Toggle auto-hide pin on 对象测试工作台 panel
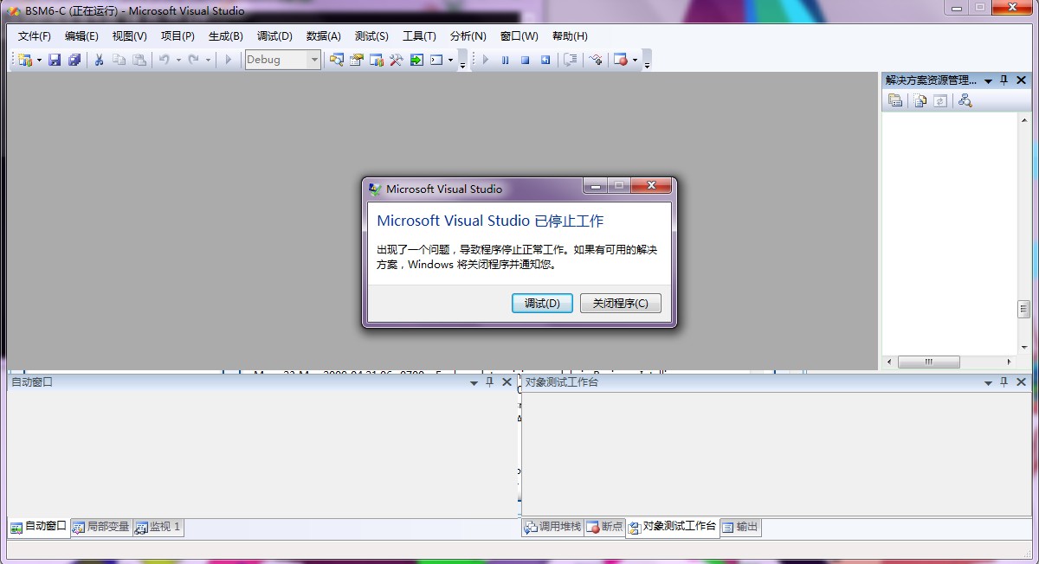 click(1004, 381)
